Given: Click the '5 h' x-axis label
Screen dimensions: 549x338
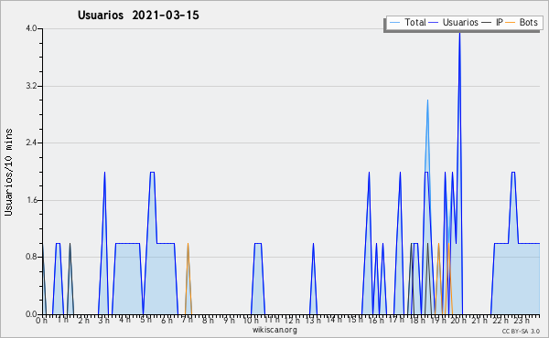Looking at the screenshot, I should pyautogui.click(x=145, y=320).
